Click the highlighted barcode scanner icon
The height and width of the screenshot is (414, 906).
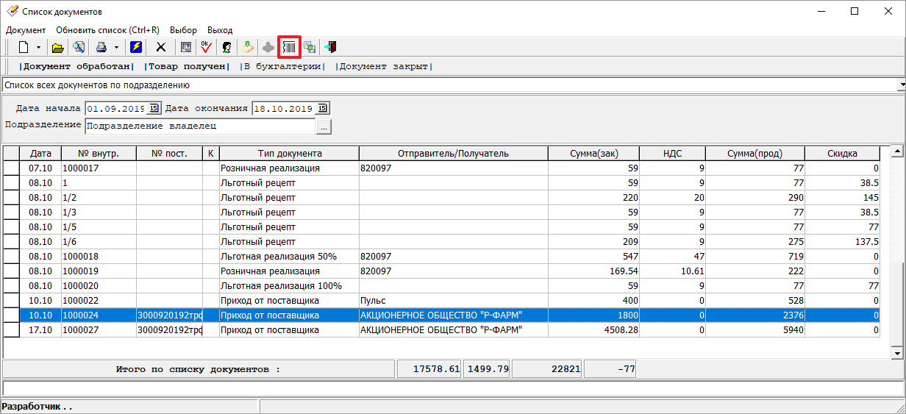click(x=290, y=47)
